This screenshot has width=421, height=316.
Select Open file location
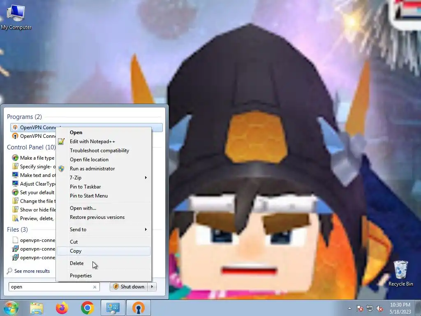[103, 160]
